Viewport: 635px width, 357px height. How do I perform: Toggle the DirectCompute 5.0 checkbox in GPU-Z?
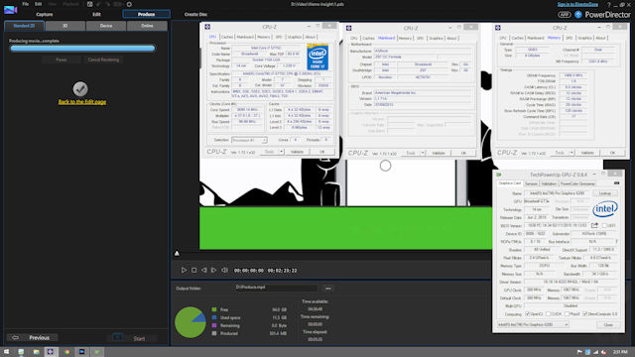pos(584,314)
